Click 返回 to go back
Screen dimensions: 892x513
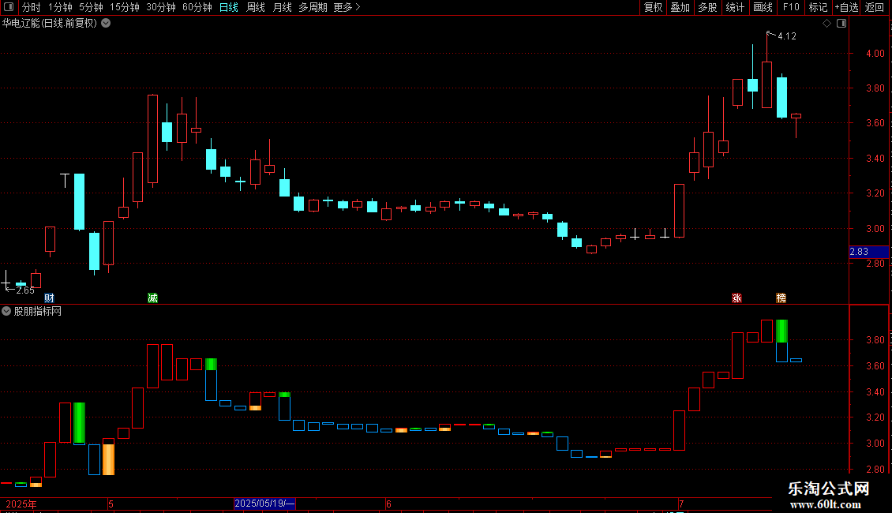875,7
